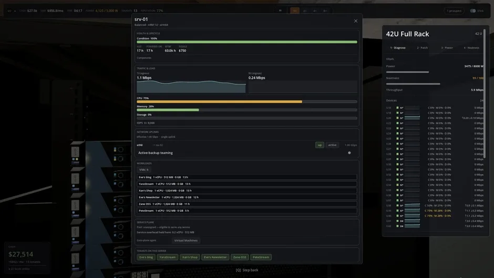Select device status icon at U27
This screenshot has height=278, width=494.
click(x=397, y=149)
